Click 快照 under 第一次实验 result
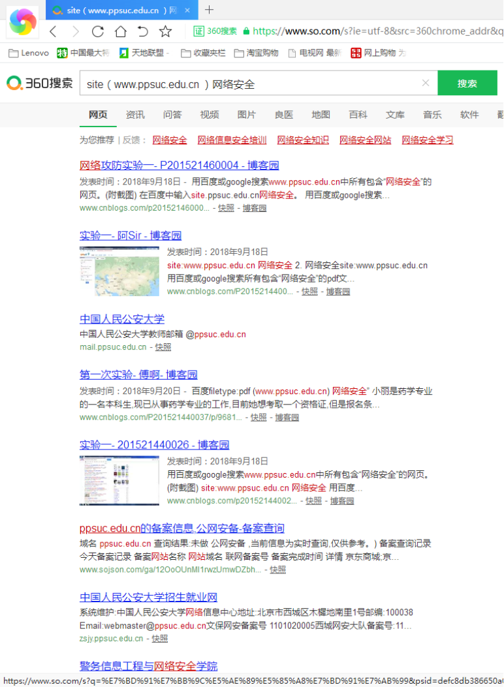The image size is (504, 687). pyautogui.click(x=259, y=418)
